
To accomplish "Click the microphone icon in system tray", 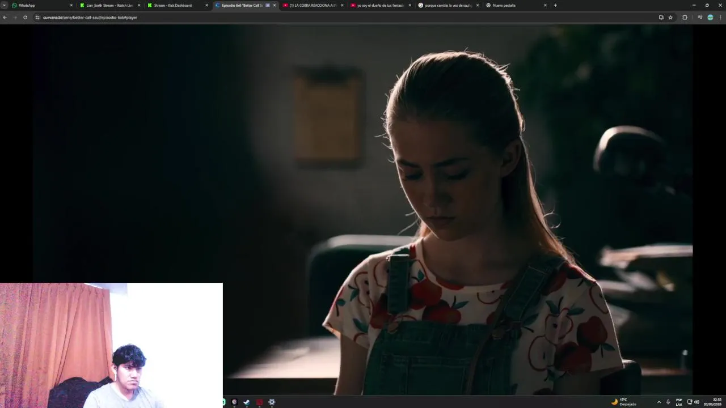I will tap(668, 402).
